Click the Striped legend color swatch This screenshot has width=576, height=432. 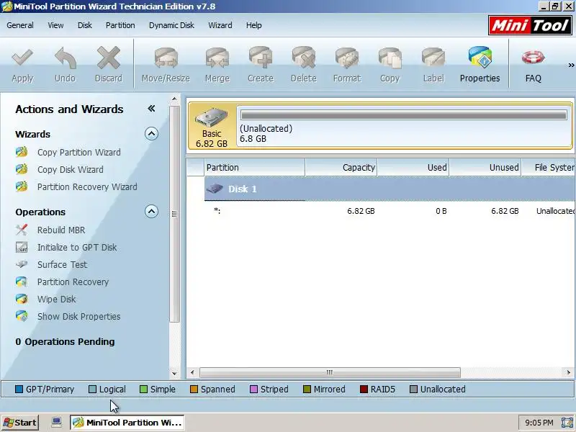pos(253,389)
